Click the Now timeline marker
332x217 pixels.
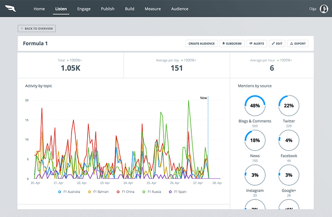(203, 98)
